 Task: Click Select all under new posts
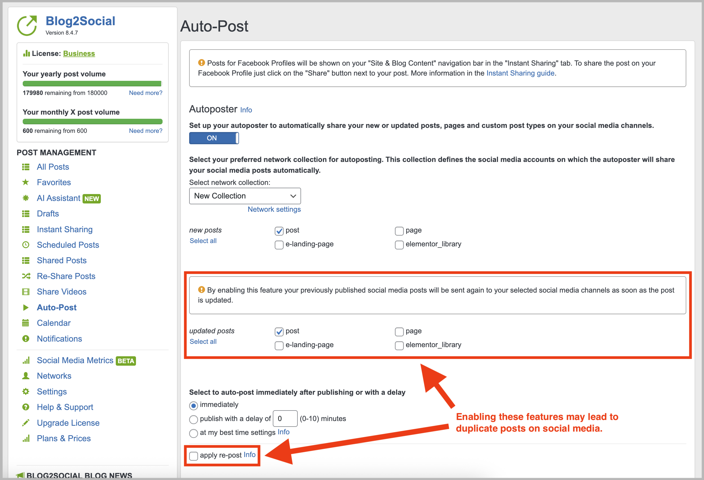click(x=203, y=241)
